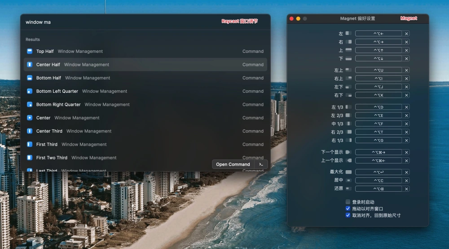Viewport: 449px width, 249px height.
Task: Uncheck 拖动以对齐窗口 option
Action: (x=348, y=208)
